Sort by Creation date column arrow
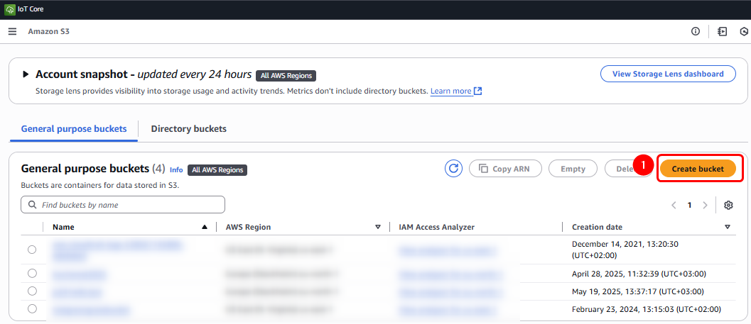 coord(728,227)
